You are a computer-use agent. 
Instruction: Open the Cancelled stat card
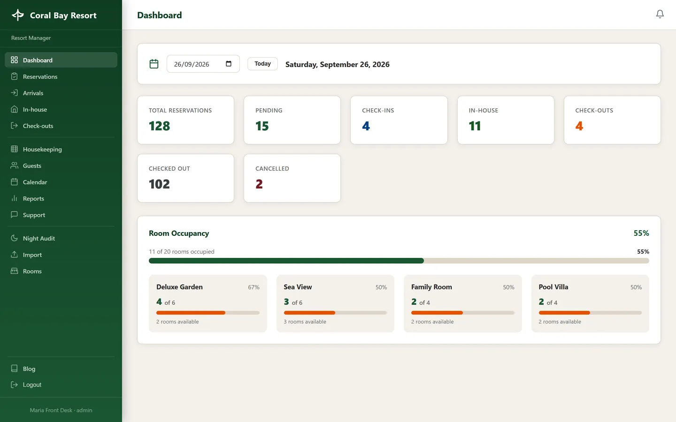(x=292, y=178)
